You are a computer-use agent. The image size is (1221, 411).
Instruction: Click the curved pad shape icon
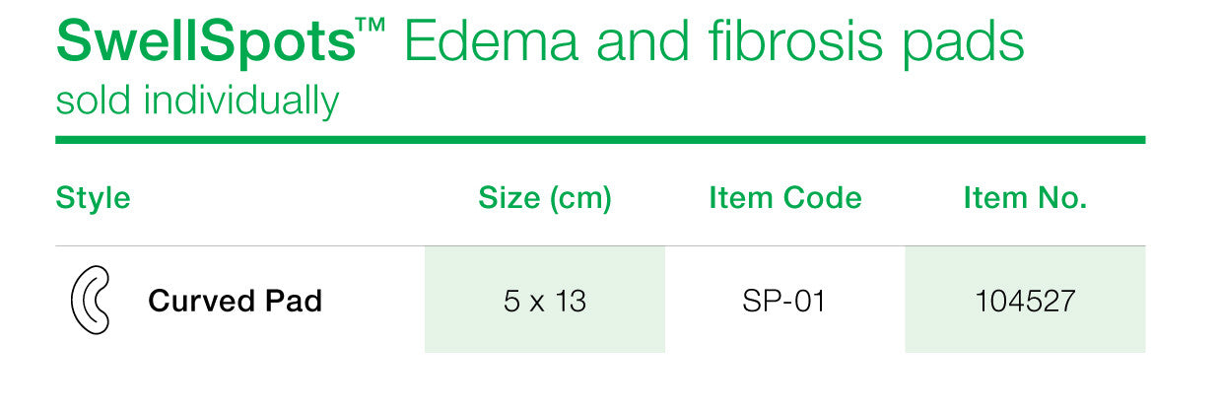click(x=90, y=301)
